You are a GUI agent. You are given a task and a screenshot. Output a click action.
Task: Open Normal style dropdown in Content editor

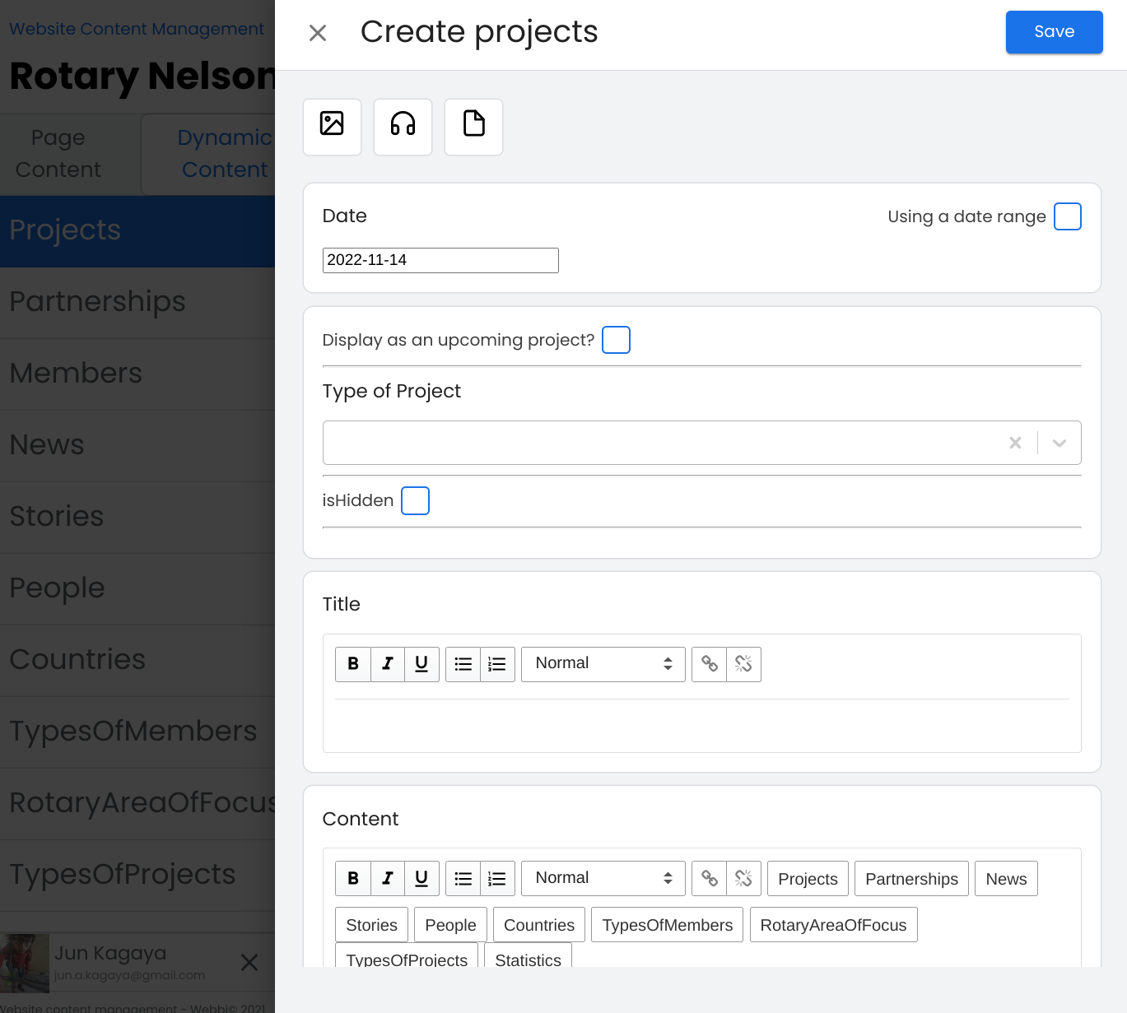603,878
